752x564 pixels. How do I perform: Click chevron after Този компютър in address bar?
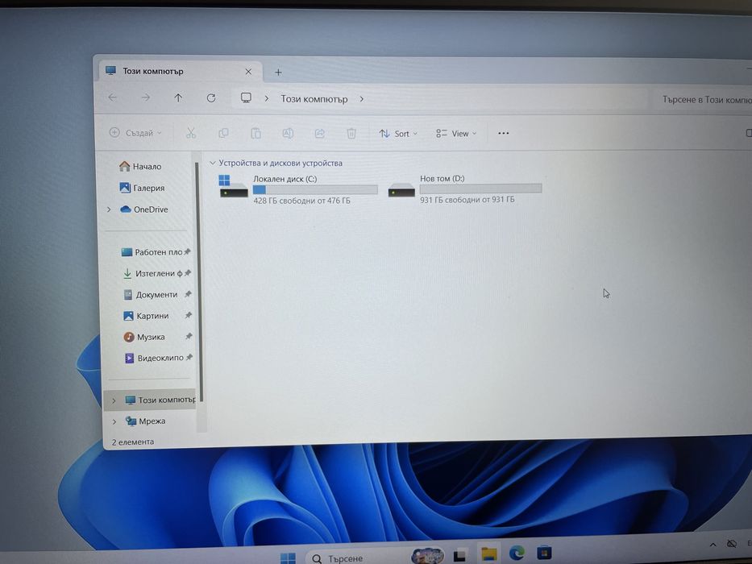[362, 99]
